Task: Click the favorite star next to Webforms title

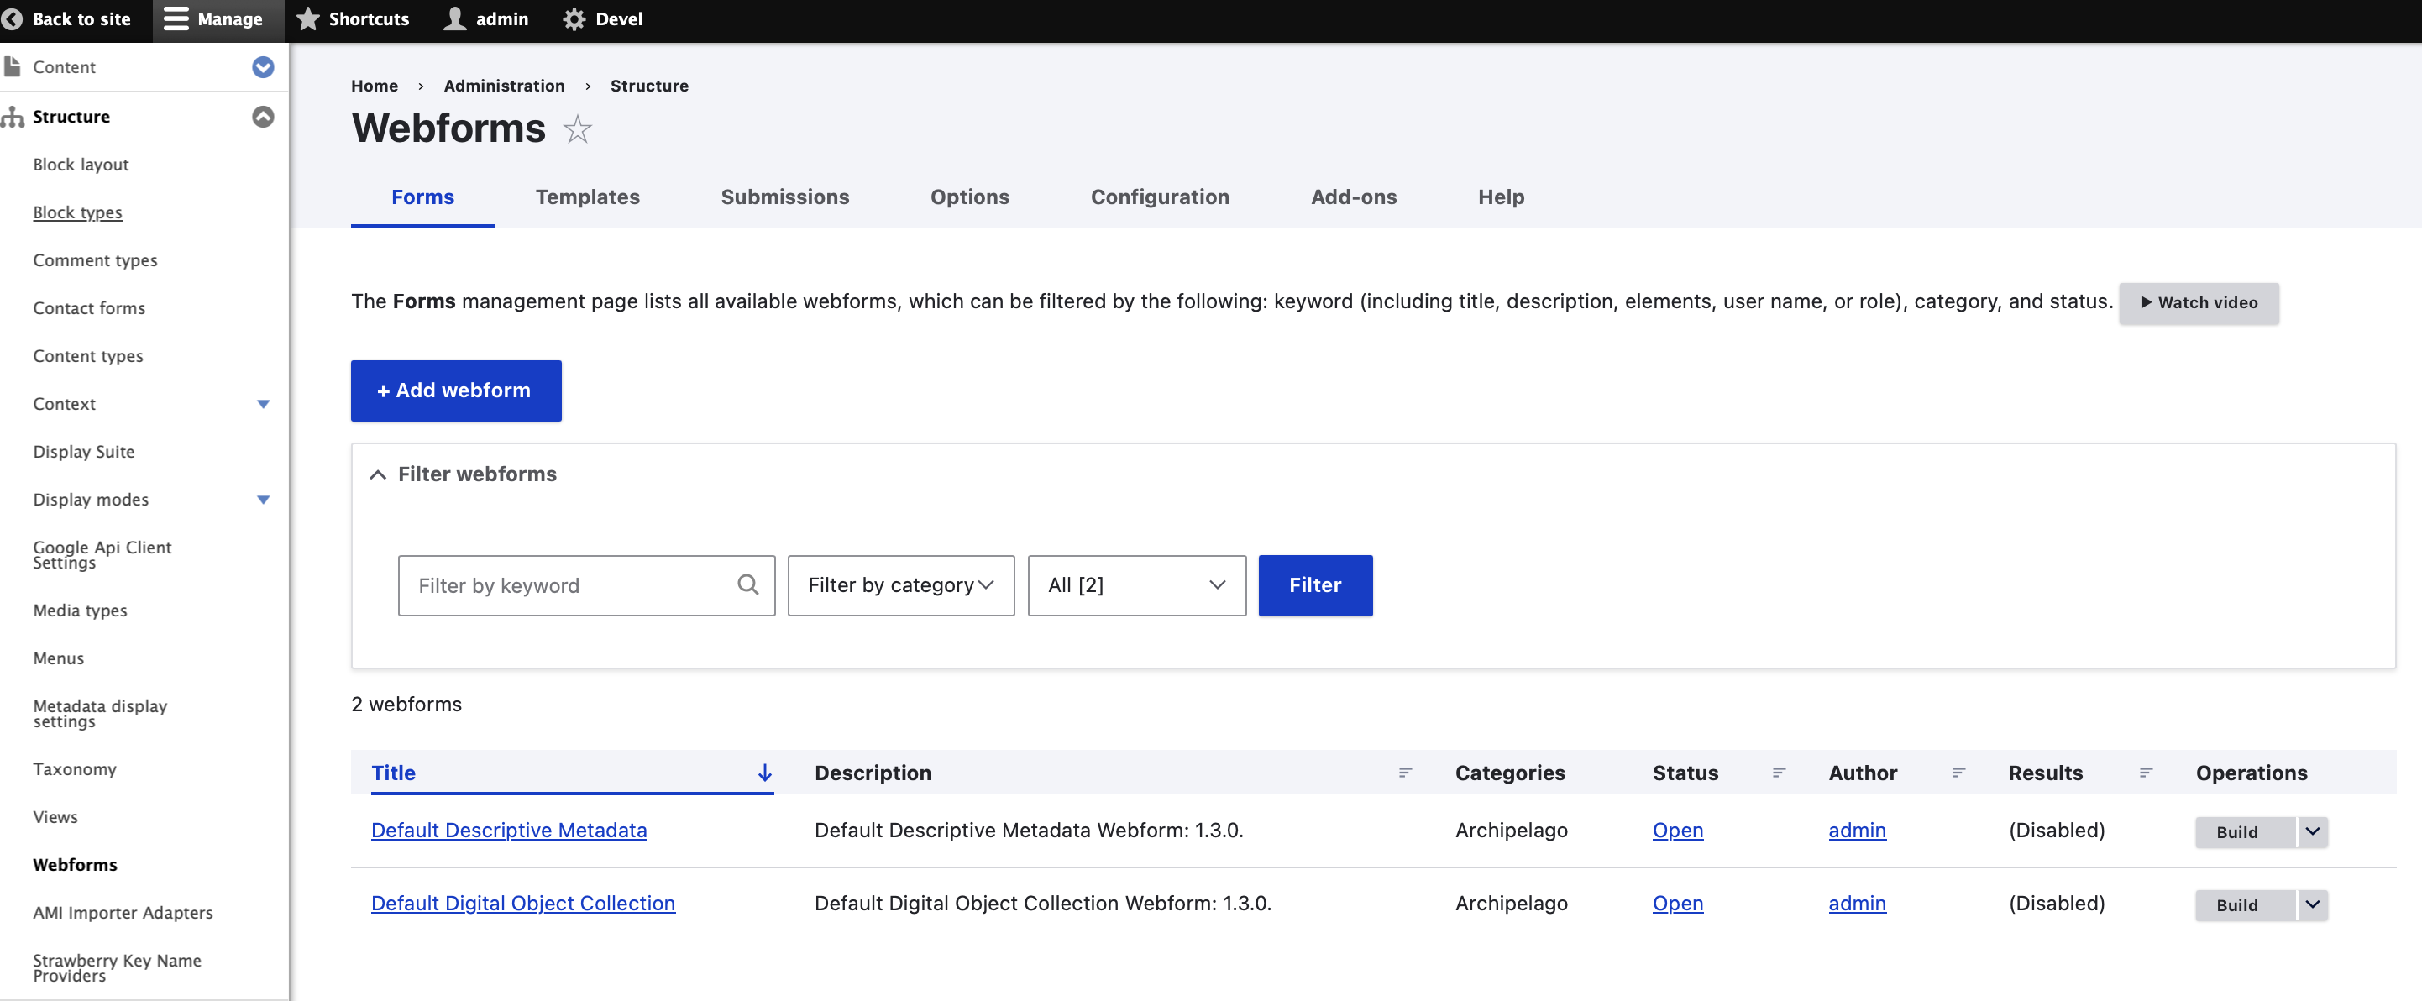Action: point(577,128)
